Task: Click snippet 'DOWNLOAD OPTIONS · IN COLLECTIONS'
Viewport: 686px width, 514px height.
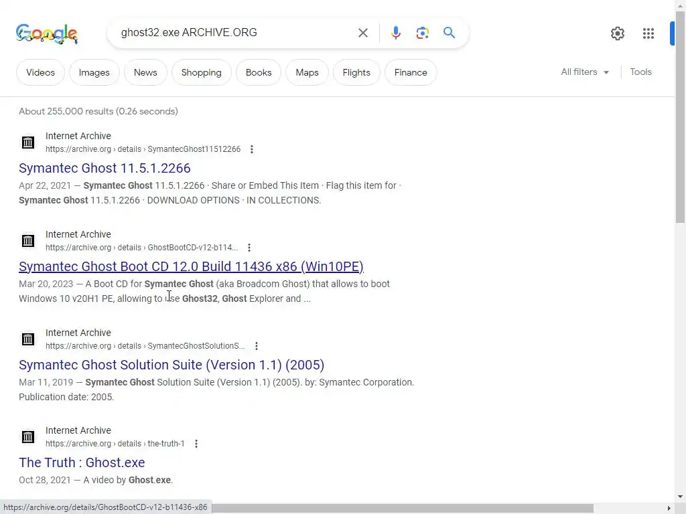Action: [234, 200]
